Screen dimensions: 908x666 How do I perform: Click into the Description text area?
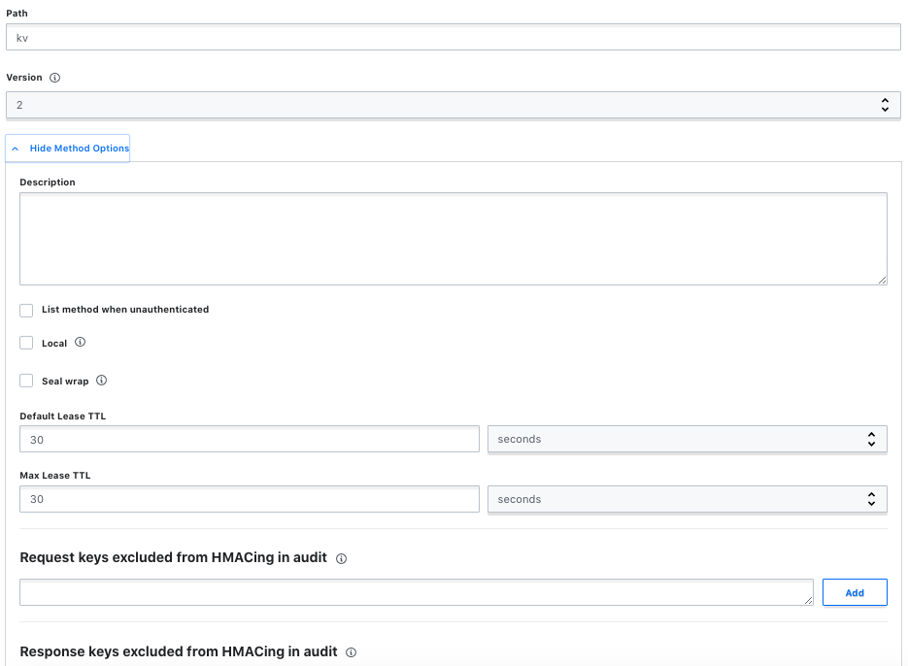(x=454, y=239)
